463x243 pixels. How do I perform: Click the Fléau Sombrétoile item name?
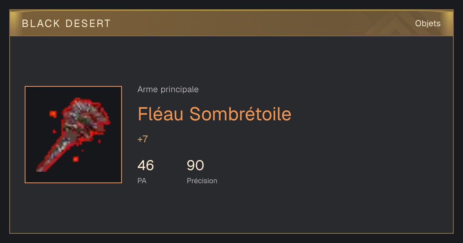pos(214,114)
